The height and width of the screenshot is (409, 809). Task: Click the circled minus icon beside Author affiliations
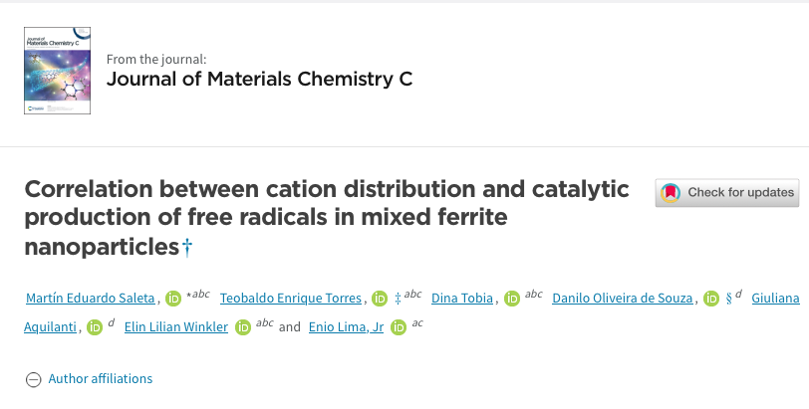click(x=34, y=379)
